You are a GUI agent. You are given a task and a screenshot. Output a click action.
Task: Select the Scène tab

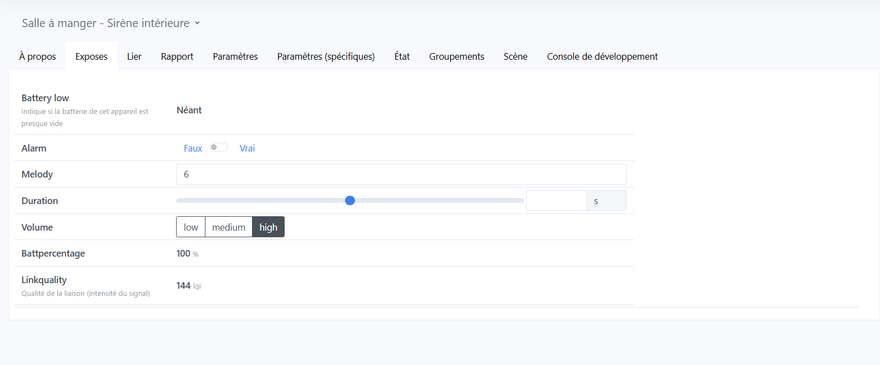click(515, 56)
